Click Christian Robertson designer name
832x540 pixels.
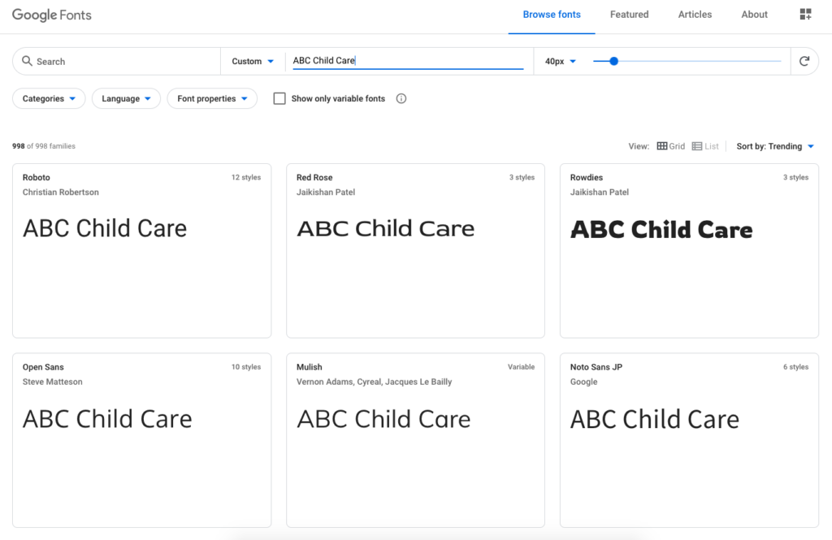pos(60,192)
